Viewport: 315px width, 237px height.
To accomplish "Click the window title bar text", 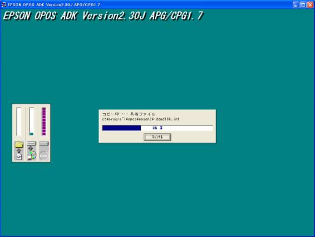I will point(53,4).
